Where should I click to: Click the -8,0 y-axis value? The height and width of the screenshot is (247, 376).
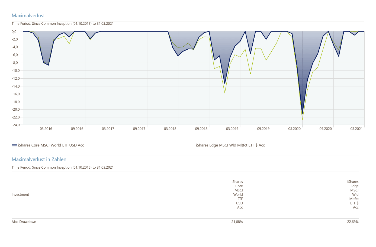pyautogui.click(x=15, y=63)
